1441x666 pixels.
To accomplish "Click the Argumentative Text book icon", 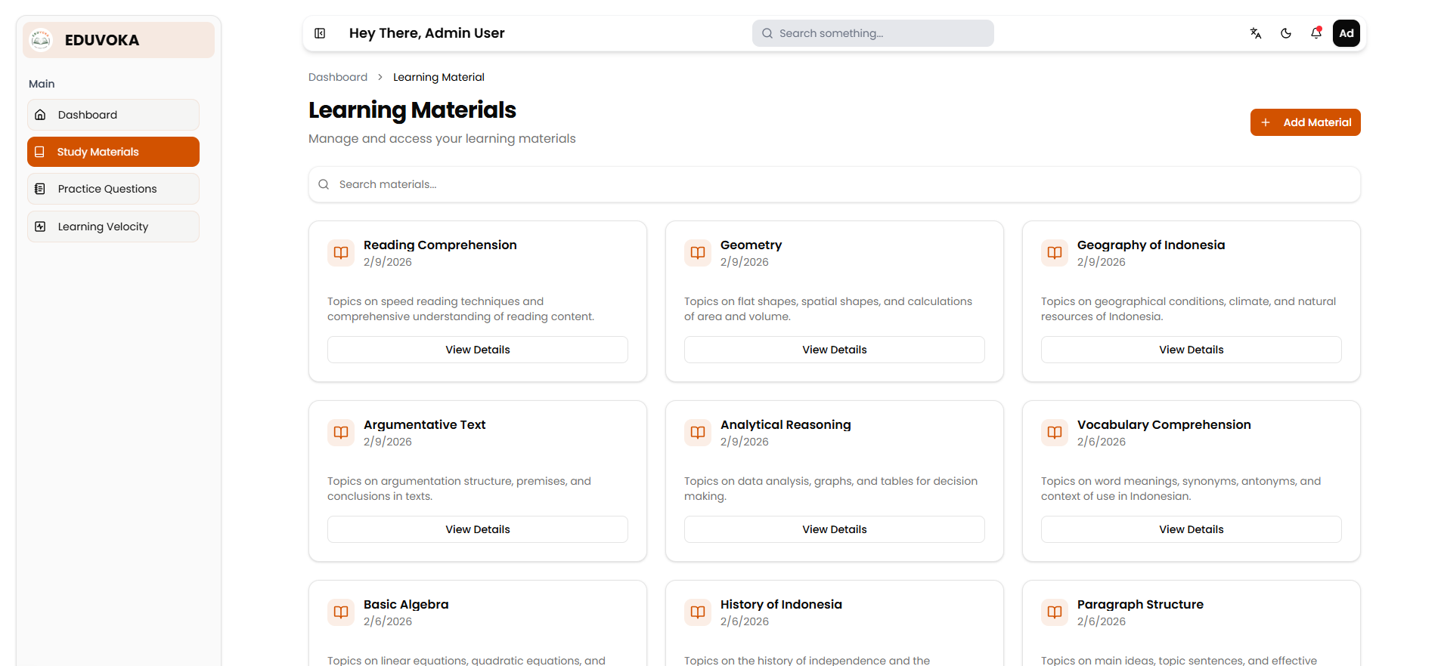I will point(341,433).
